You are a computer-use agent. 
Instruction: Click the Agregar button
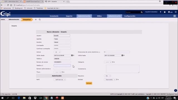pos(89,83)
